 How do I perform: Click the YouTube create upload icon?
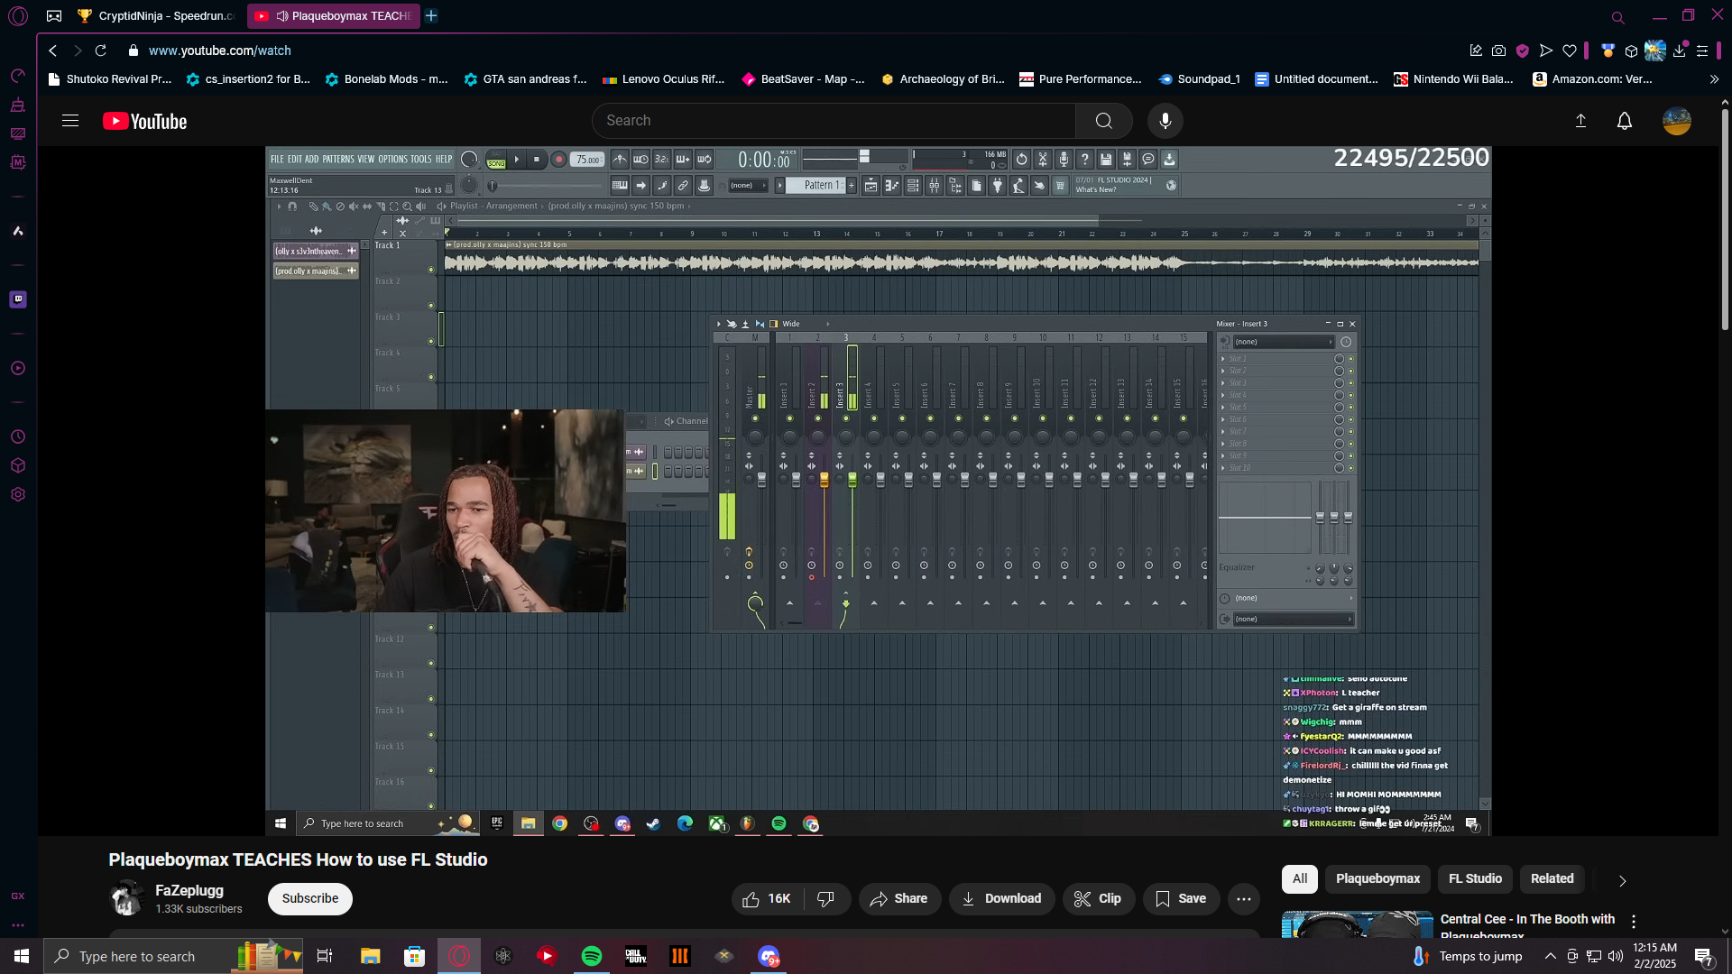click(x=1580, y=121)
